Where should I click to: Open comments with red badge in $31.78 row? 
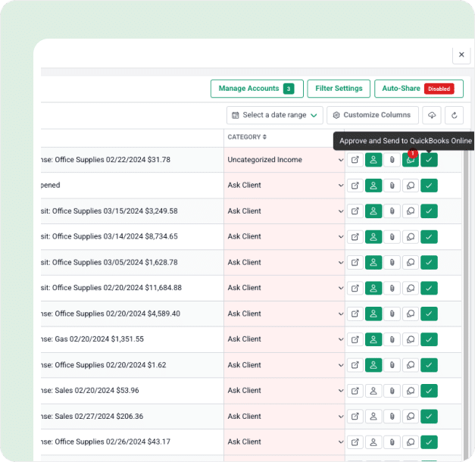411,160
